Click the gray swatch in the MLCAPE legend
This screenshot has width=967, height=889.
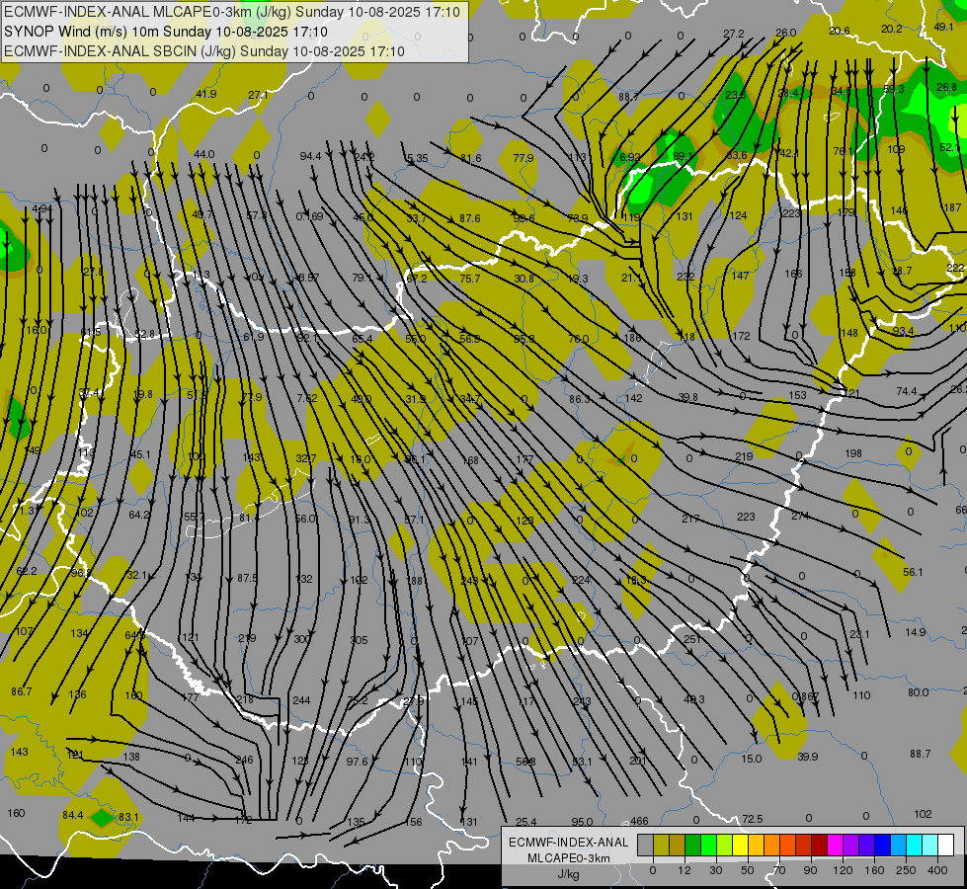pyautogui.click(x=645, y=846)
